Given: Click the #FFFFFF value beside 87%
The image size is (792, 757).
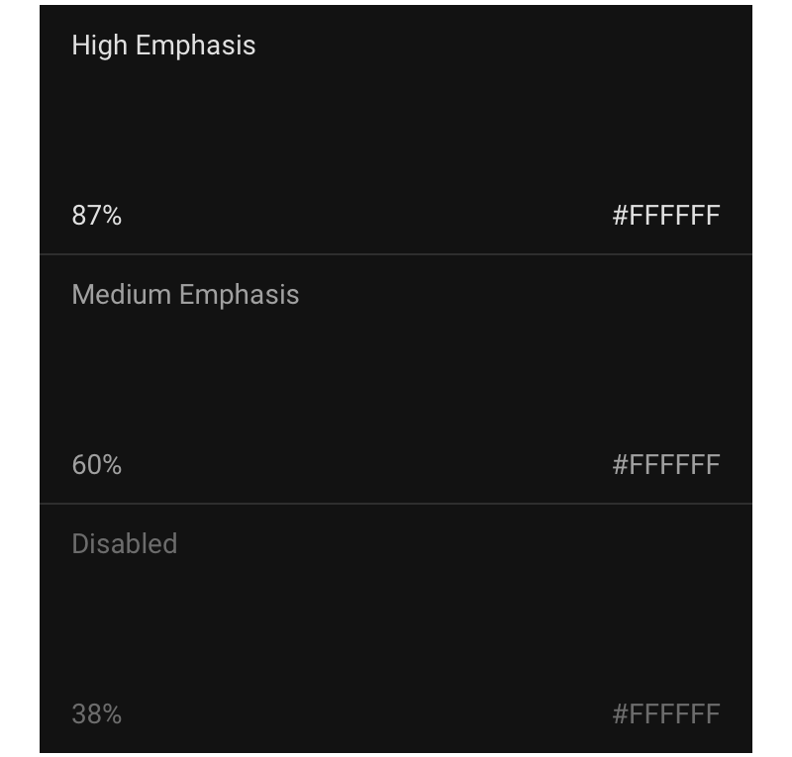Looking at the screenshot, I should pos(665,216).
